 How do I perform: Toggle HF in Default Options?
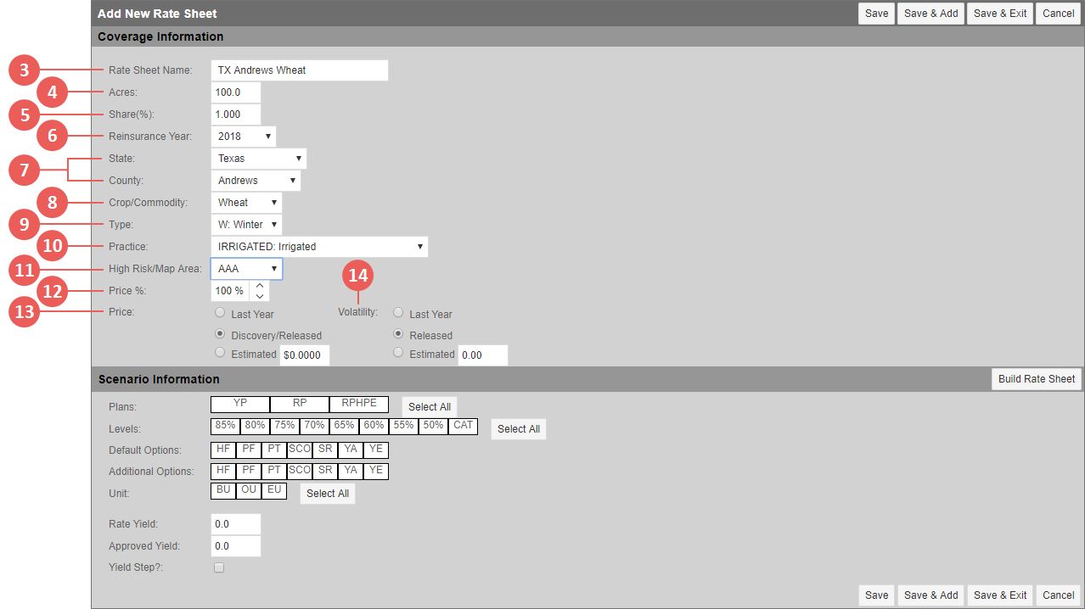pyautogui.click(x=222, y=450)
